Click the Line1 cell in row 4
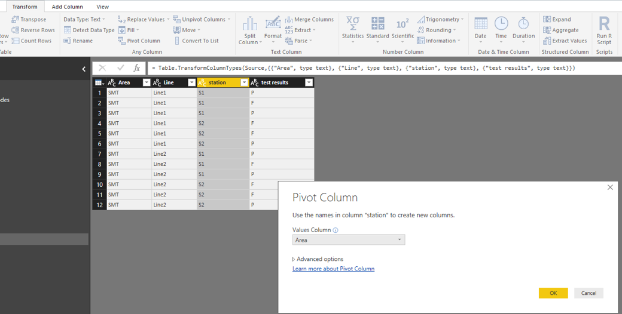Viewport: 622px width, 314px height. pyautogui.click(x=174, y=124)
